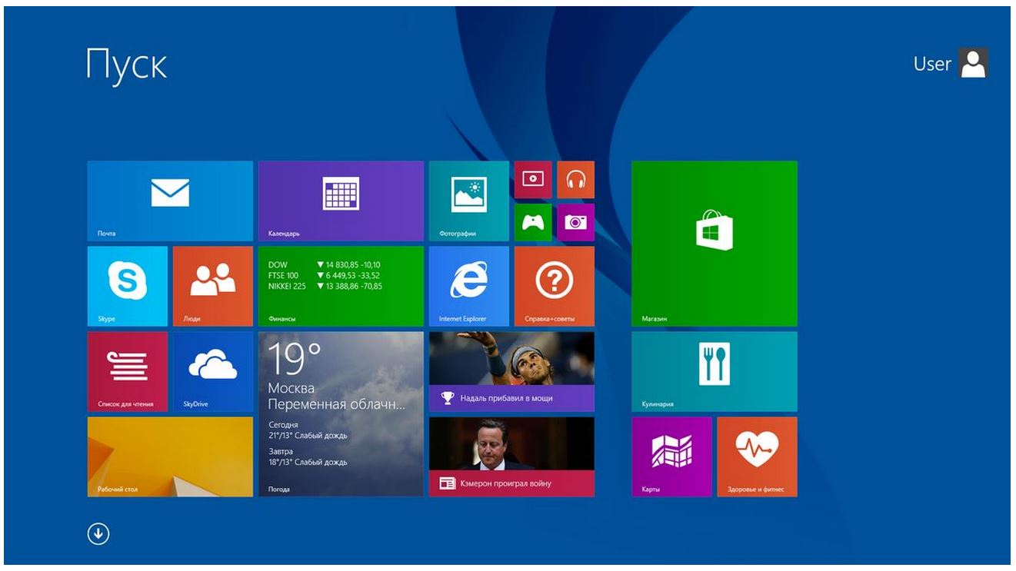The image size is (1016, 571).
Task: Open the Finance (Финансы) stock tile
Action: pyautogui.click(x=341, y=287)
